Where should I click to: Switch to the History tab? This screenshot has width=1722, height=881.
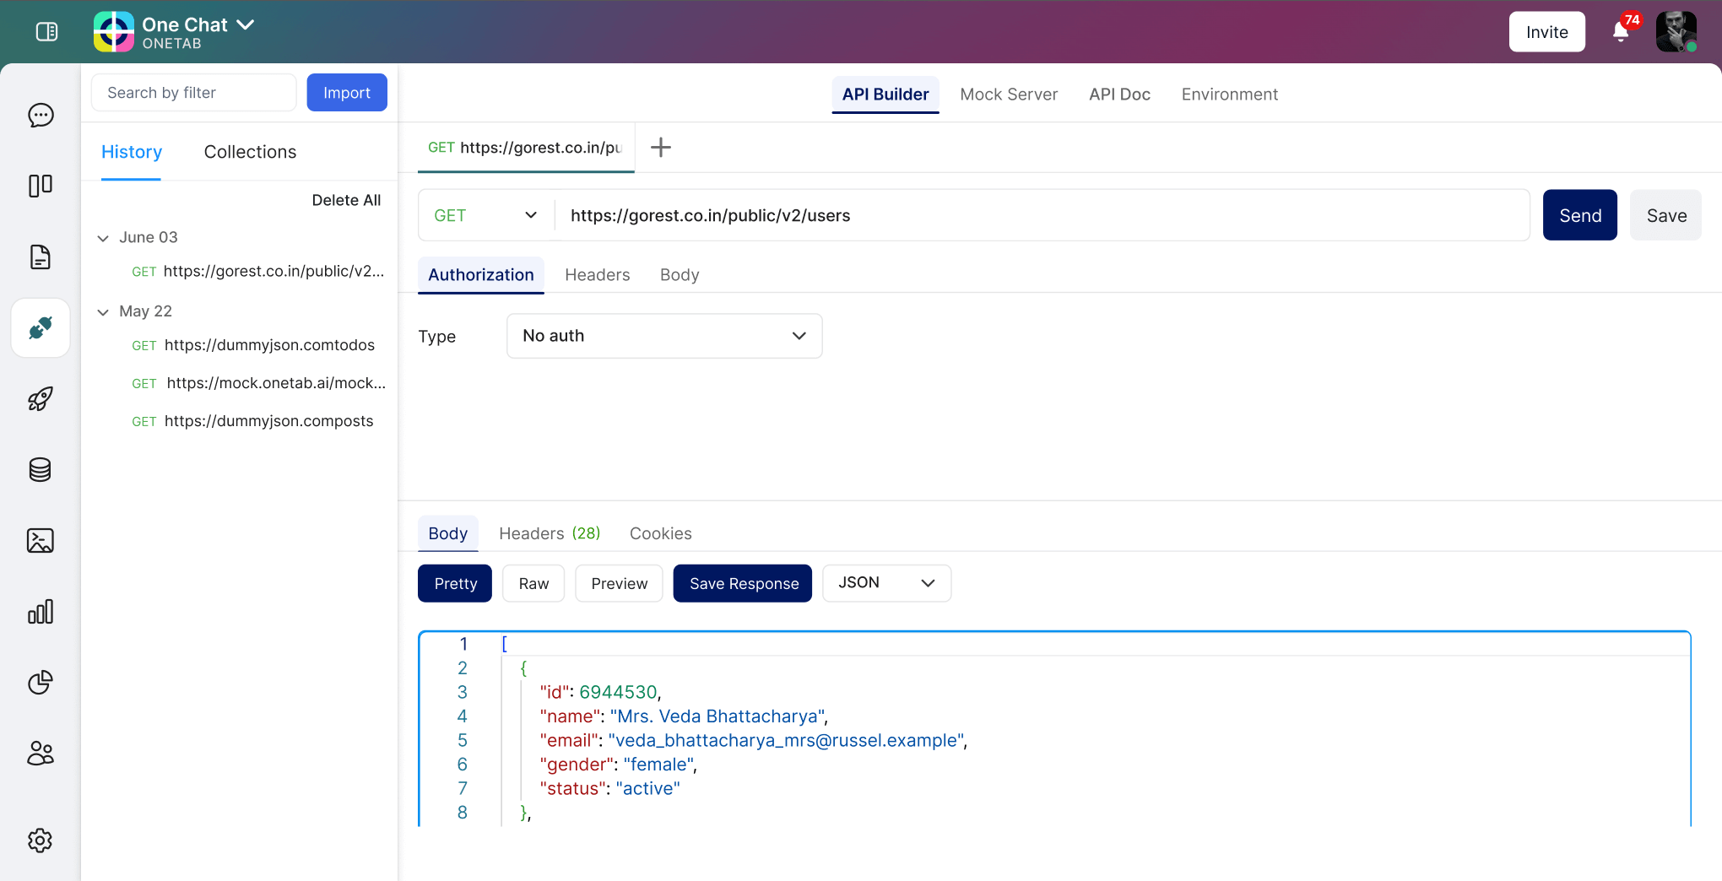point(132,152)
